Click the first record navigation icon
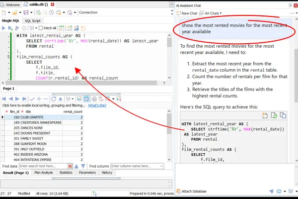The height and width of the screenshot is (199, 298). [4, 99]
